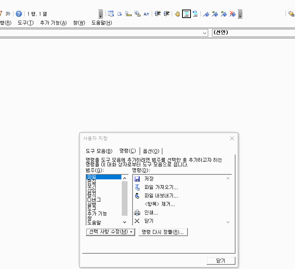Open toolbar options arrow after bookmark icons
The image size is (295, 269).
(x=240, y=14)
